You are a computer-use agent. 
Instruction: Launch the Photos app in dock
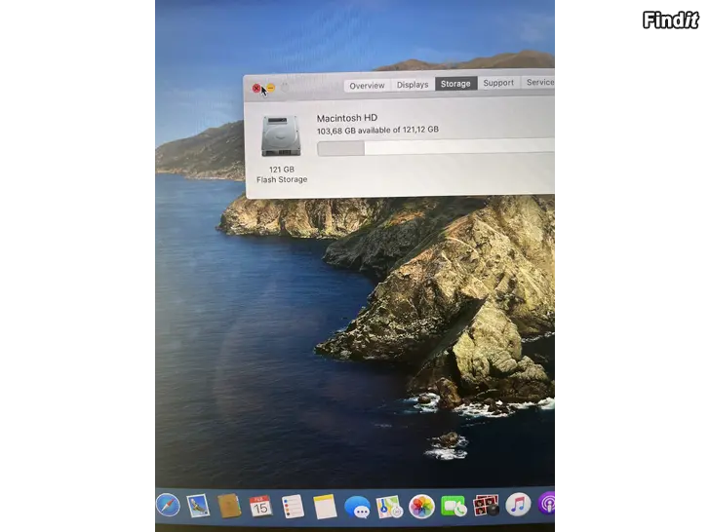421,506
